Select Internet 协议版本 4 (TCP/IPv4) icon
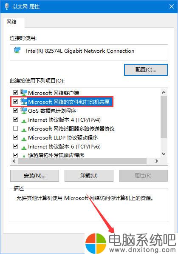 pyautogui.click(x=24, y=120)
